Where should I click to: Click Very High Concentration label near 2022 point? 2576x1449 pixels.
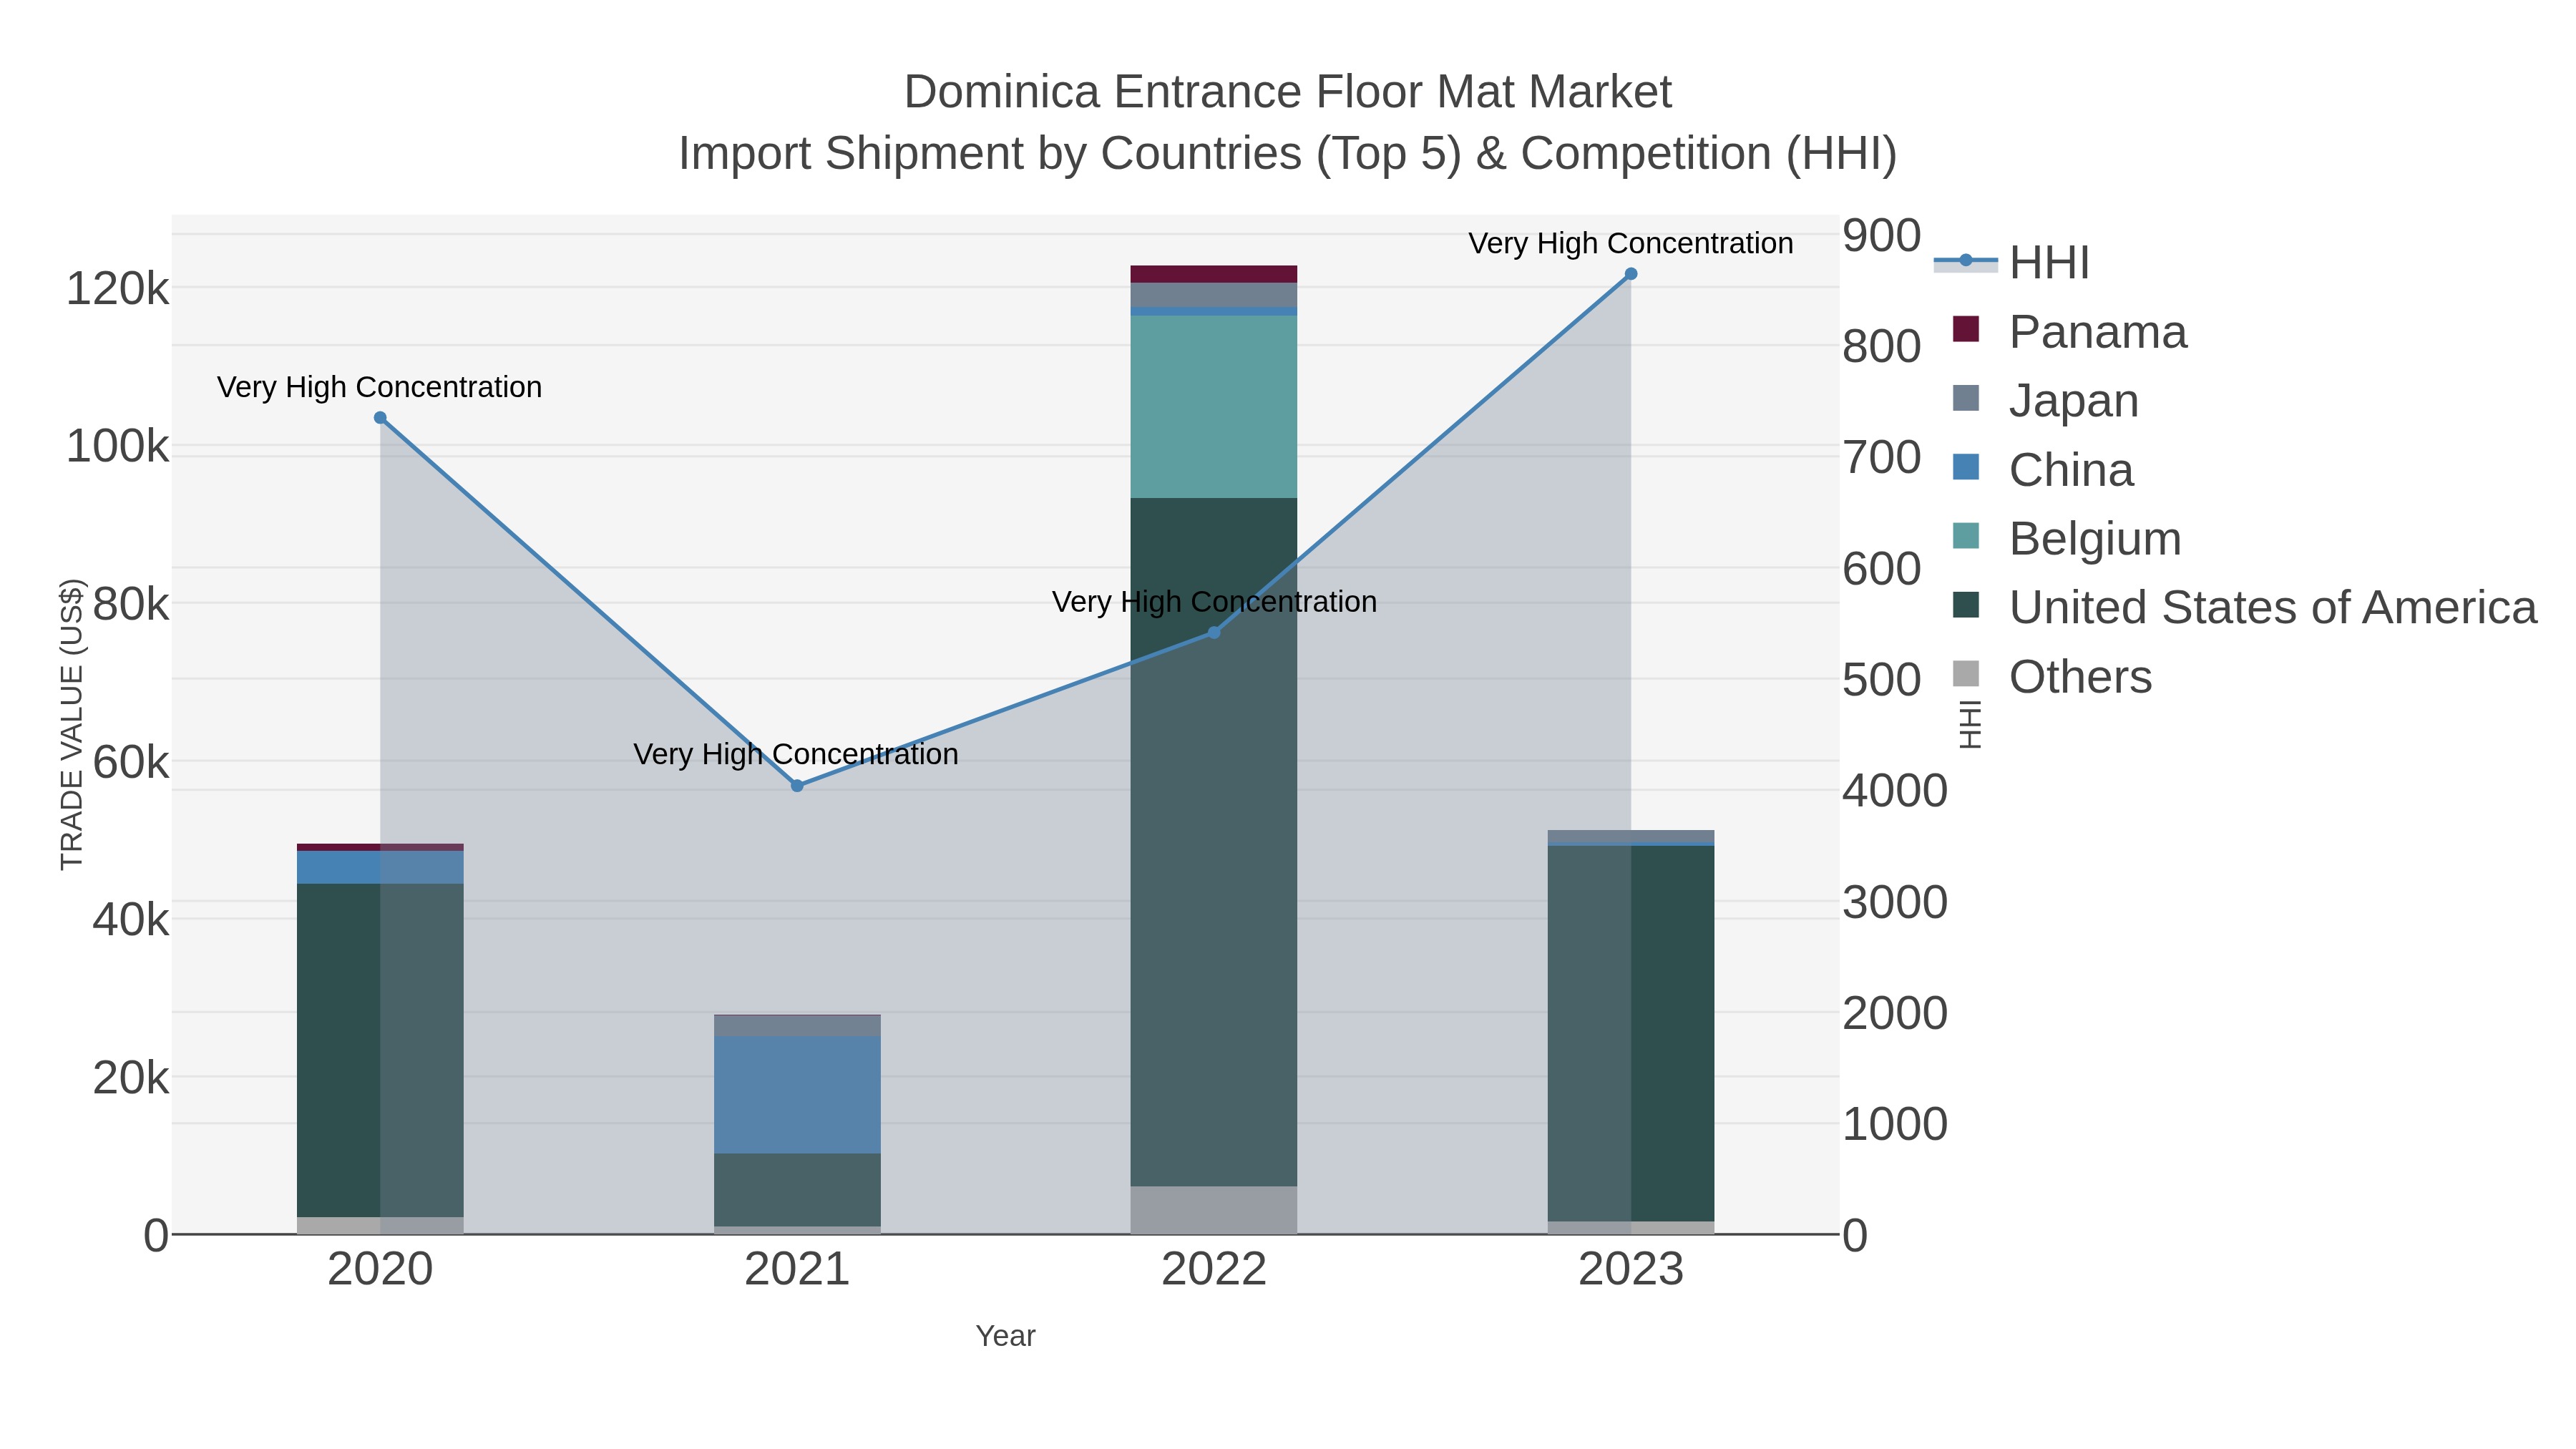[x=1214, y=602]
